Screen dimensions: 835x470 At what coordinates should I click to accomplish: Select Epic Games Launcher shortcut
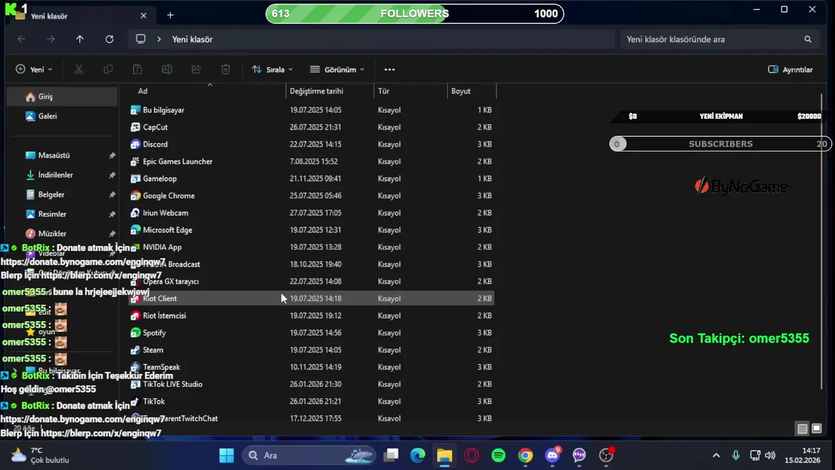click(311, 161)
